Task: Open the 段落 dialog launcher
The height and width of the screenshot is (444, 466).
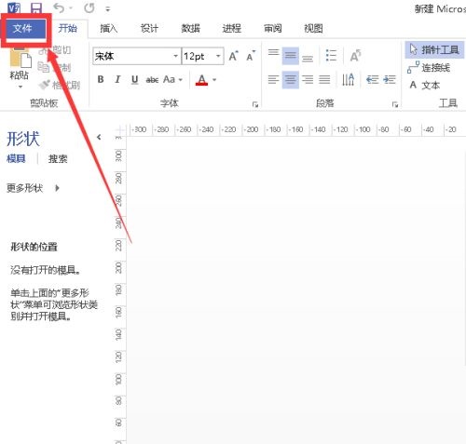Action: (x=395, y=104)
